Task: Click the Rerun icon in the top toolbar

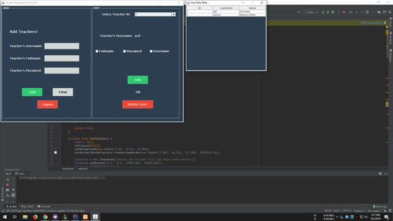Action: point(322,12)
